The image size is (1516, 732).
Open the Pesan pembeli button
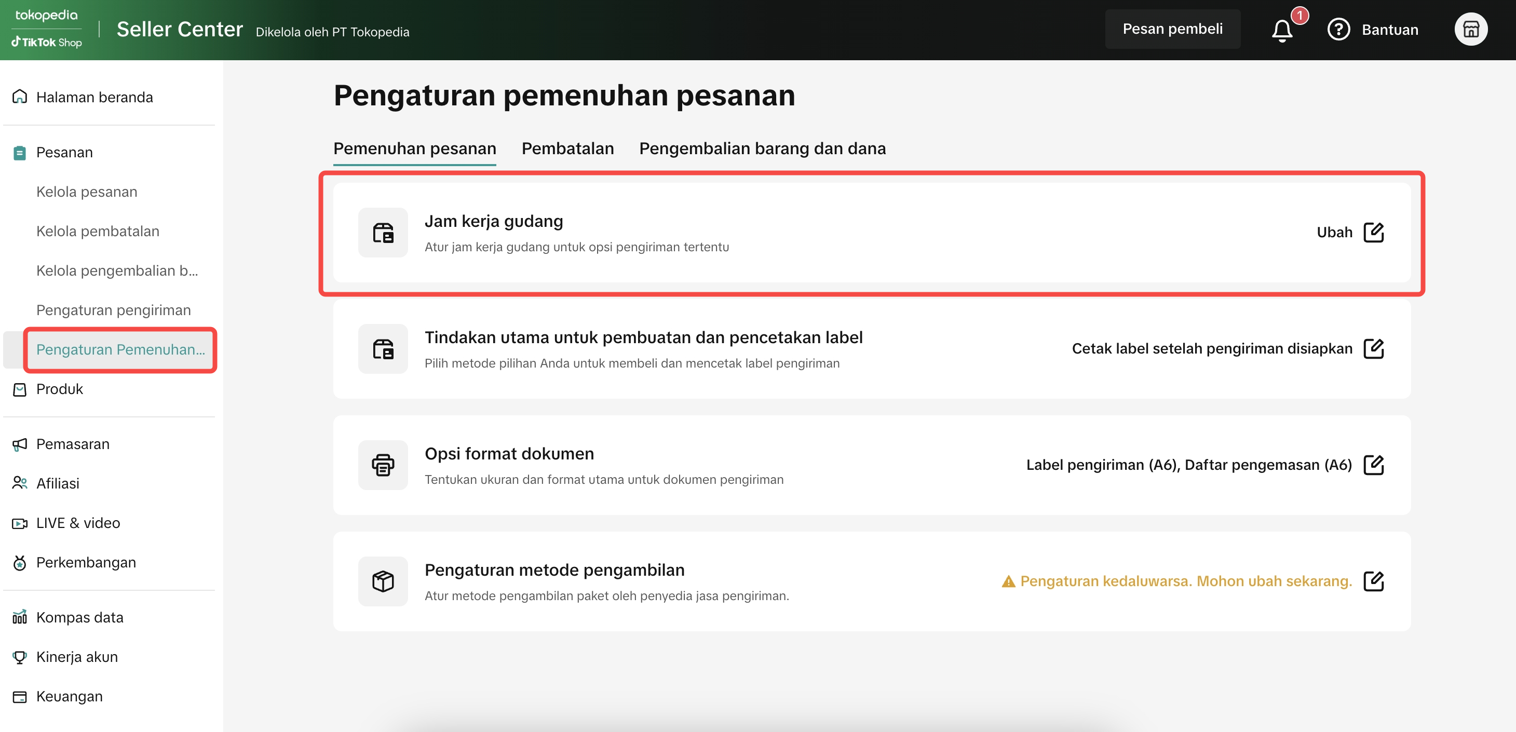(1172, 29)
